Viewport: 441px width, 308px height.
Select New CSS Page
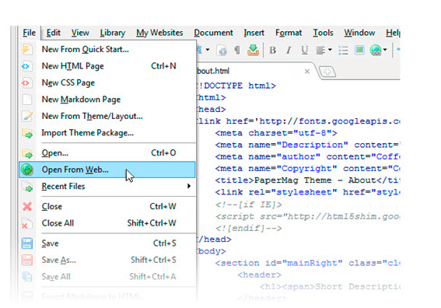coord(107,82)
